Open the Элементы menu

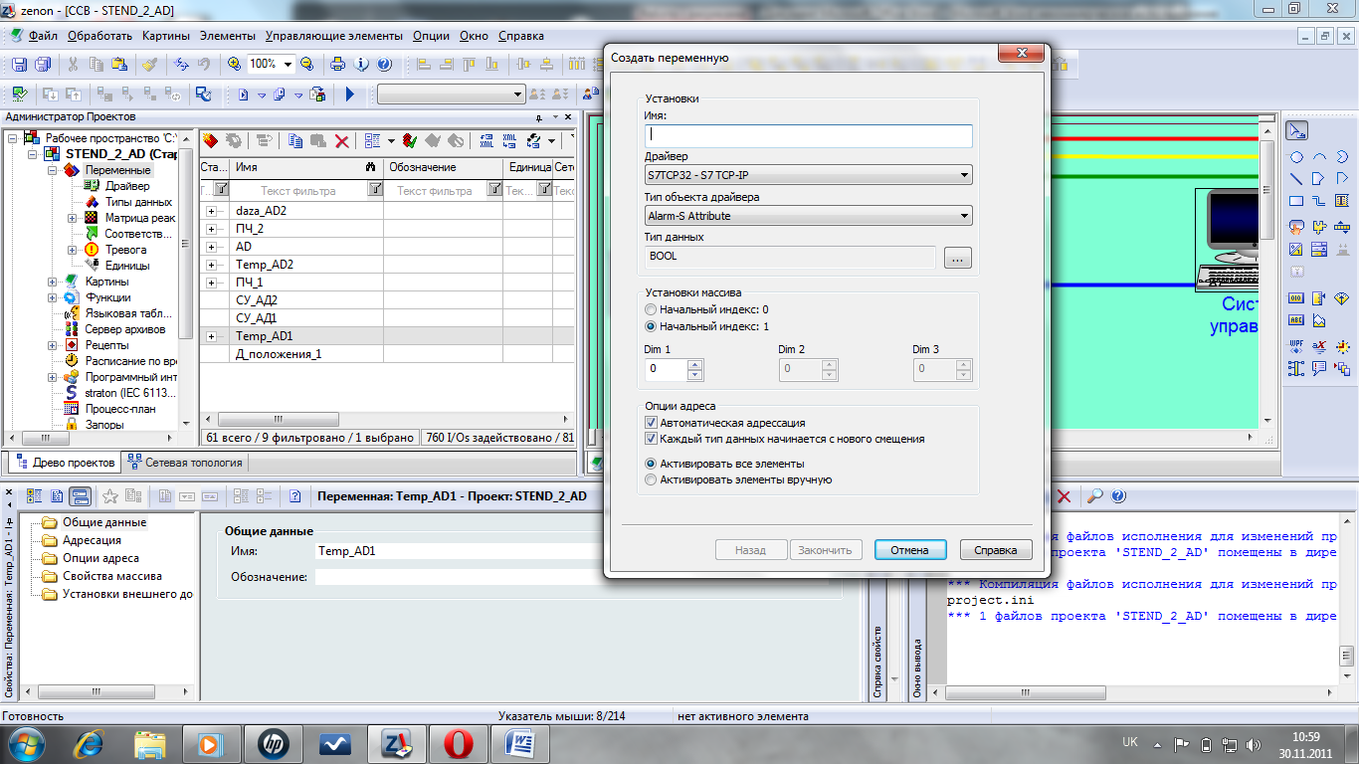227,36
